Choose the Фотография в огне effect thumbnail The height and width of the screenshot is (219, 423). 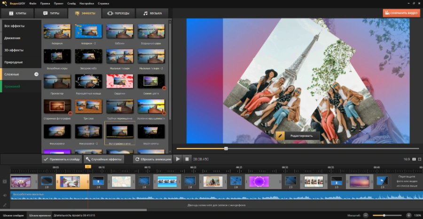point(120,131)
